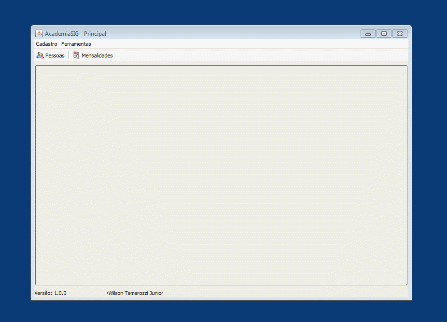
Task: Click the Pessoas people icon
Action: (x=40, y=56)
